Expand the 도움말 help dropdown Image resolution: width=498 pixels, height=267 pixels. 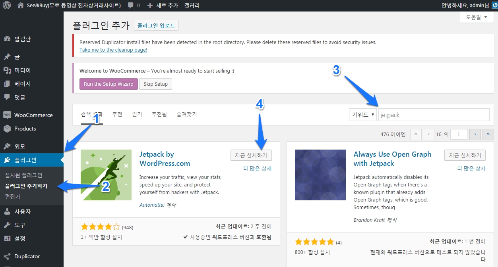coord(476,17)
